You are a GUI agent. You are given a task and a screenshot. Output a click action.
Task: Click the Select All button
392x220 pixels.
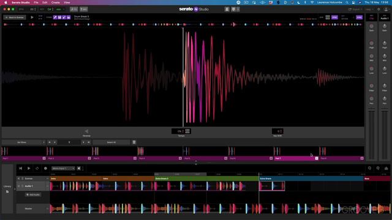pos(111,142)
